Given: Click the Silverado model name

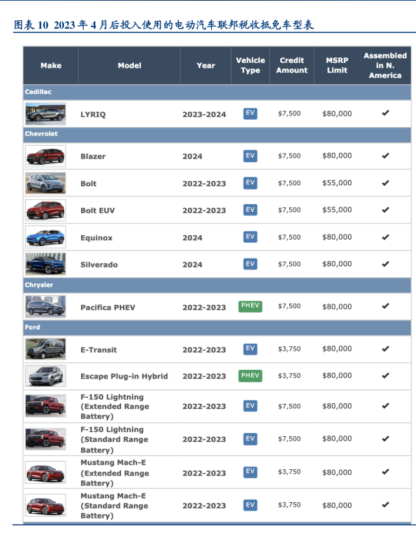Looking at the screenshot, I should point(99,265).
